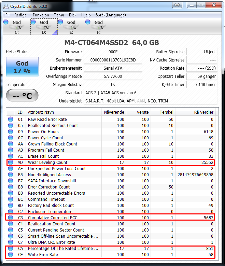The height and width of the screenshot is (266, 225).
Task: Click status icon for Ultra DMA CRC Error Rate
Action: click(11, 242)
